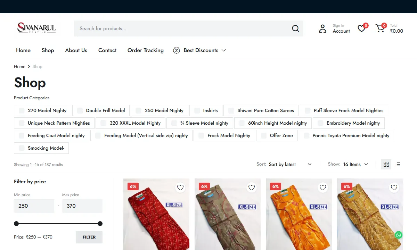The height and width of the screenshot is (250, 417).
Task: Add the red nighty to wishlist
Action: pyautogui.click(x=180, y=187)
